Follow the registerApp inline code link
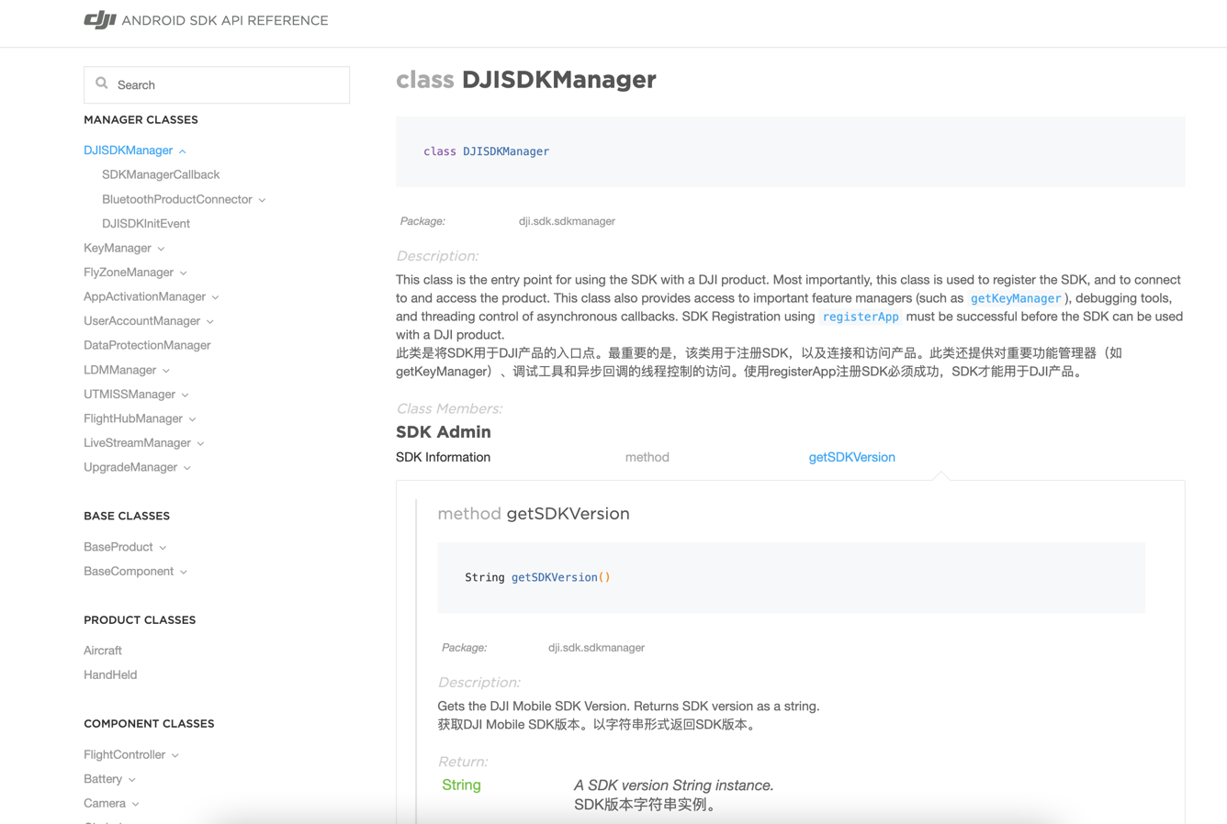The height and width of the screenshot is (824, 1227). [861, 317]
